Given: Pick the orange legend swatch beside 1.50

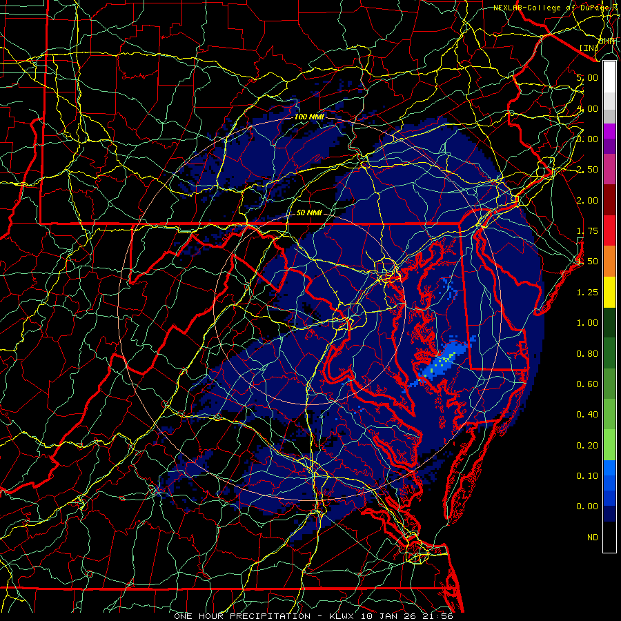Looking at the screenshot, I should click(x=609, y=262).
